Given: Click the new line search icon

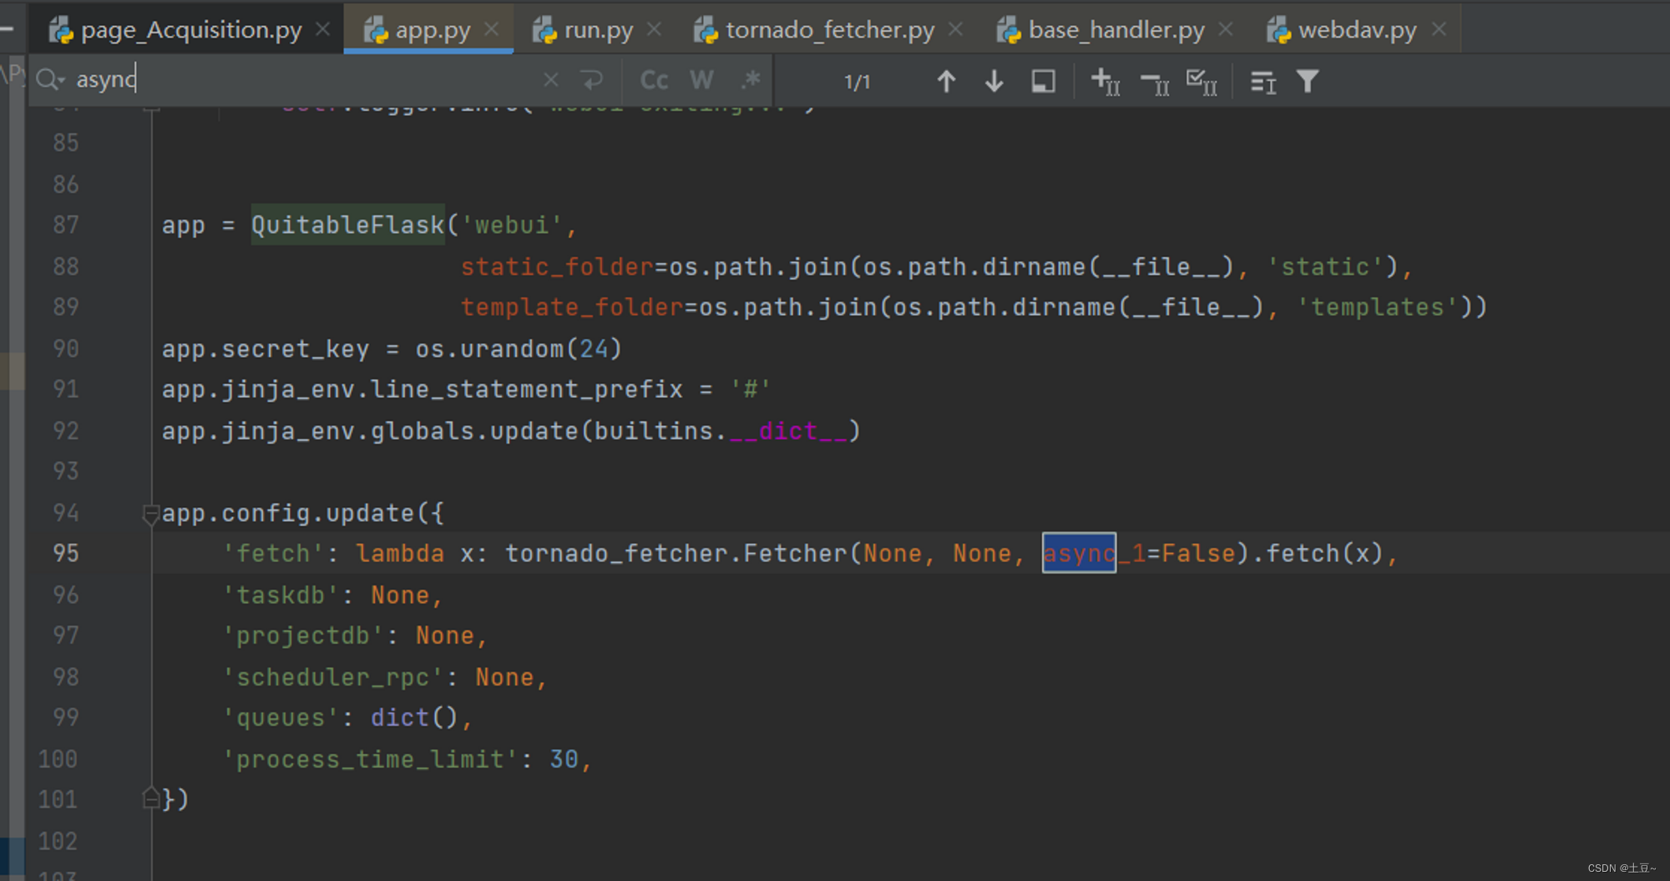Looking at the screenshot, I should pyautogui.click(x=592, y=80).
